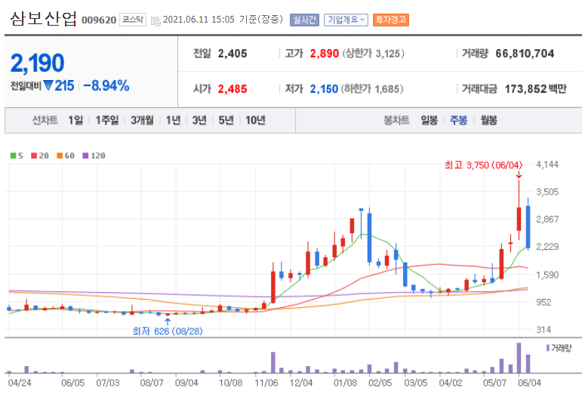Viewport: 582px width, 397px height.
Task: Open the 기업개요 dropdown
Action: pos(346,20)
